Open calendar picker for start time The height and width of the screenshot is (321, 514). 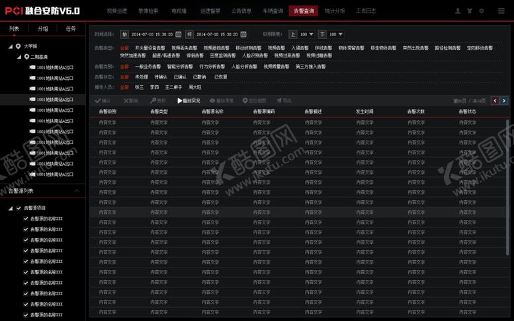178,34
